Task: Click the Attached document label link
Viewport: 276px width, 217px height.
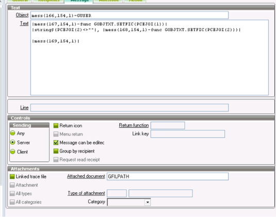Action: [x=86, y=176]
